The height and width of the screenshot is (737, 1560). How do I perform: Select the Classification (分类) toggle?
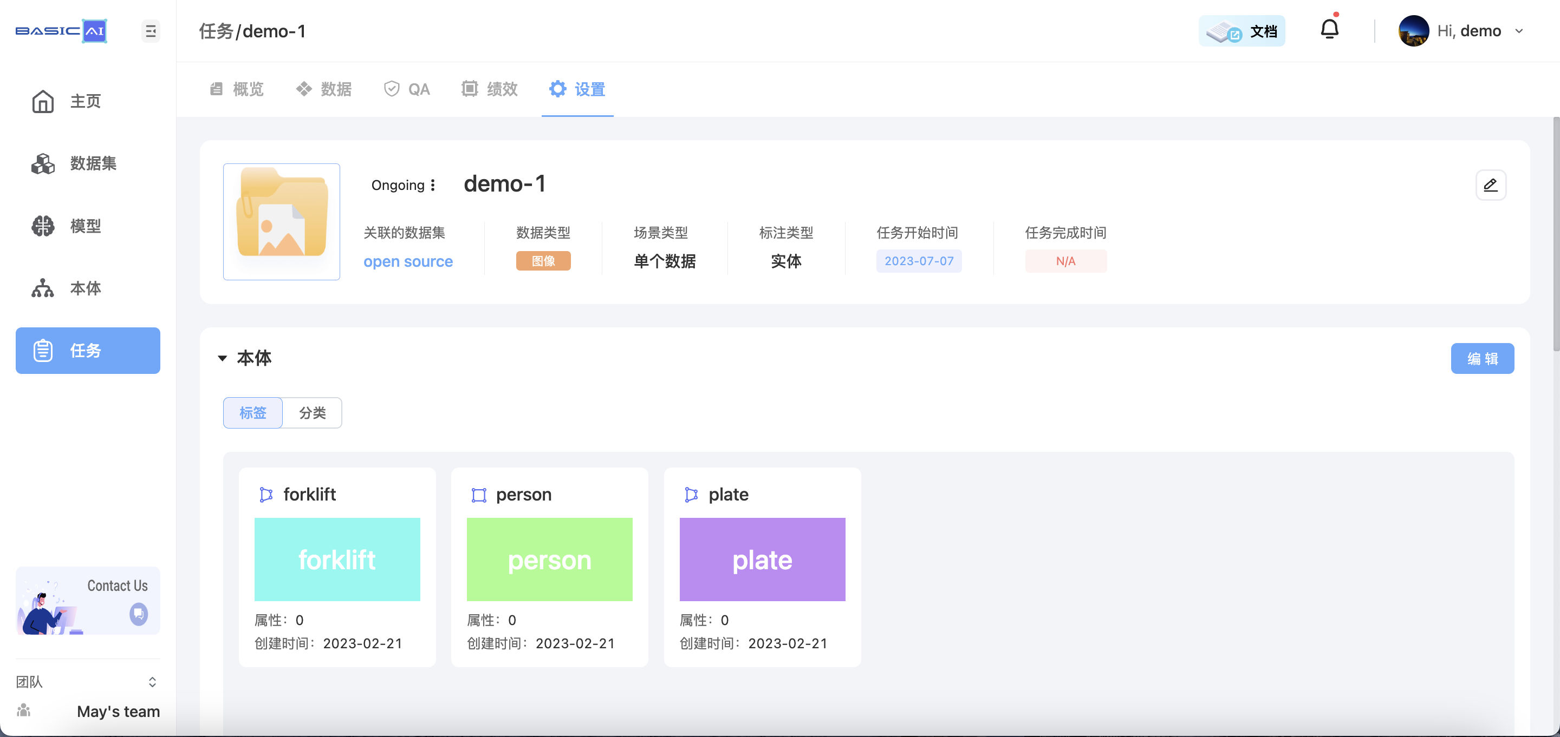pos(313,413)
